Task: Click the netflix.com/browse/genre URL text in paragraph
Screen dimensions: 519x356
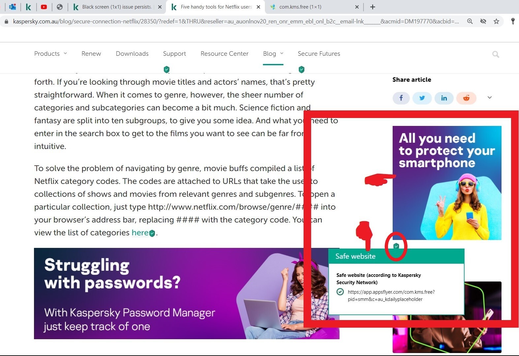Action: point(233,207)
